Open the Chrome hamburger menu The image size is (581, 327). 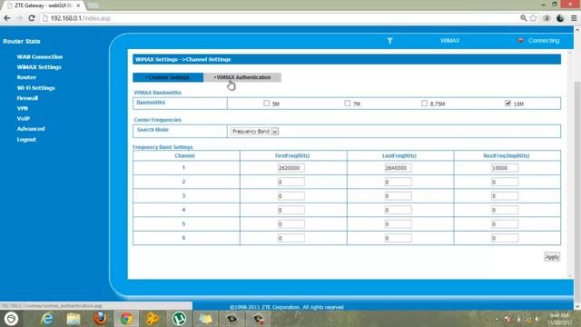[574, 18]
